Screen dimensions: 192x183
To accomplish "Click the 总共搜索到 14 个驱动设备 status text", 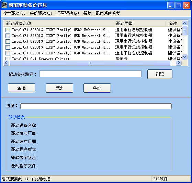I will pos(27,179).
